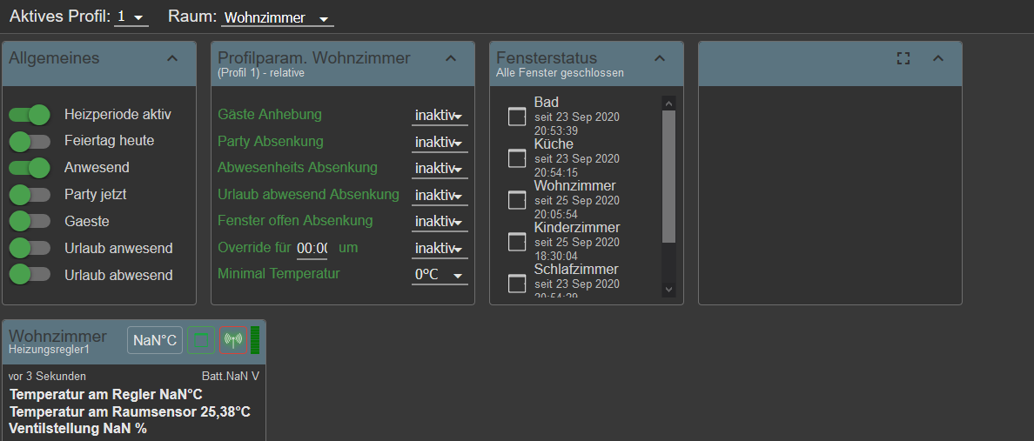Click the fullscreen icon in the empty panel
Screen dimensions: 1034x441
click(x=903, y=58)
